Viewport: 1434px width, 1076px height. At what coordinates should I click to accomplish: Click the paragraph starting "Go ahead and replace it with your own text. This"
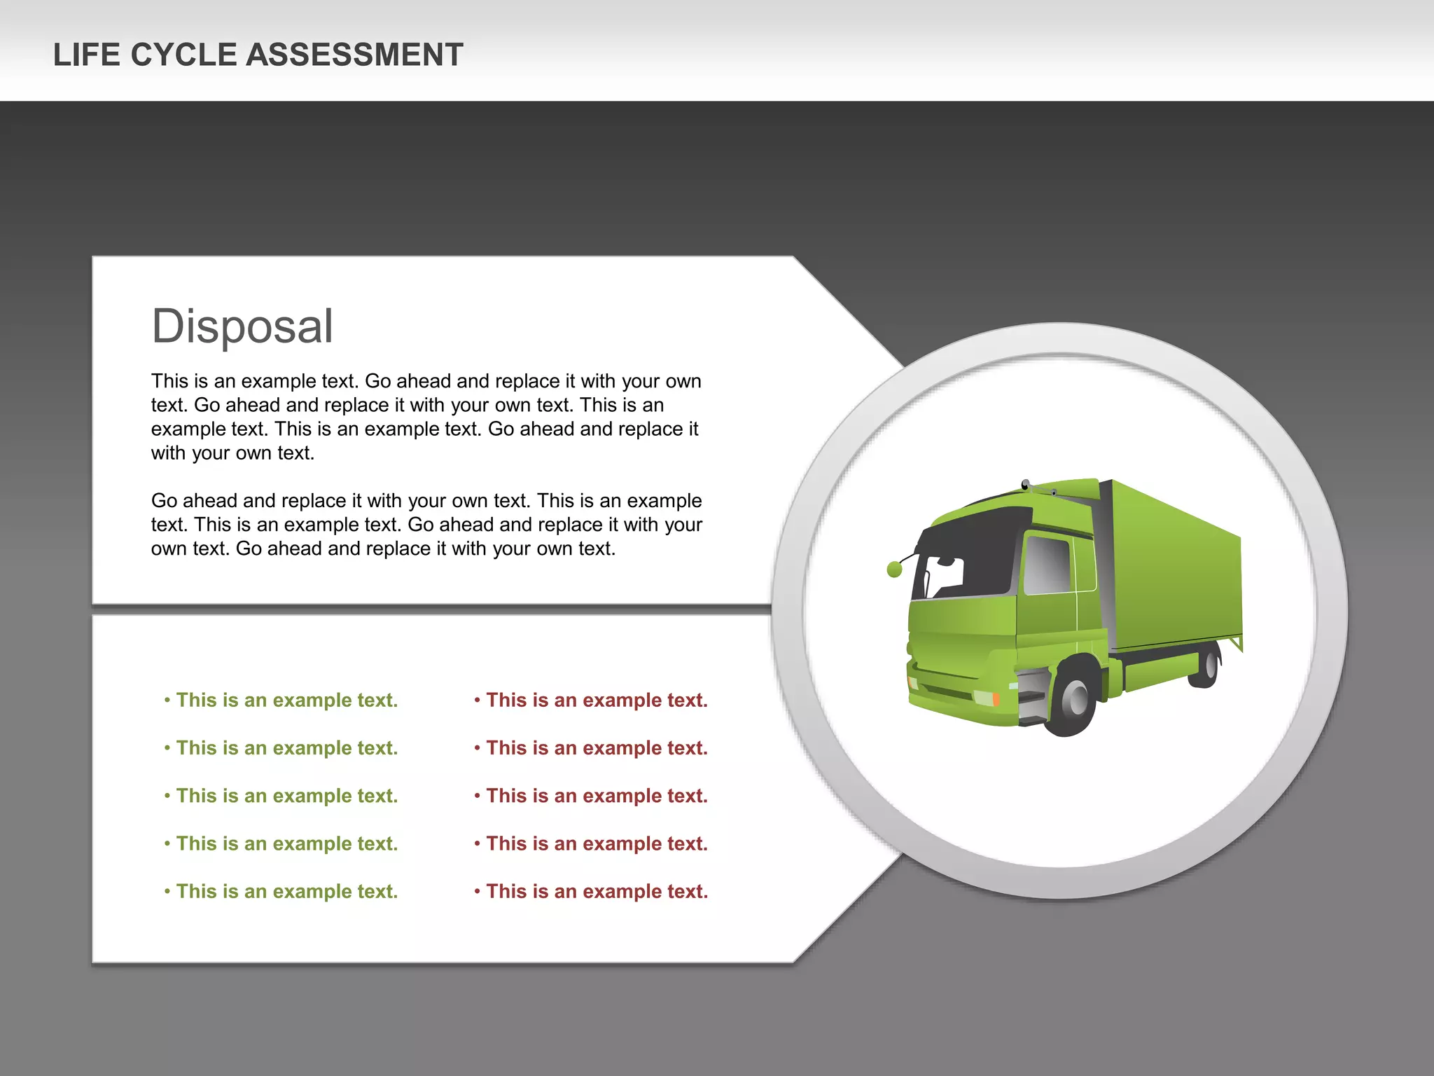point(426,525)
